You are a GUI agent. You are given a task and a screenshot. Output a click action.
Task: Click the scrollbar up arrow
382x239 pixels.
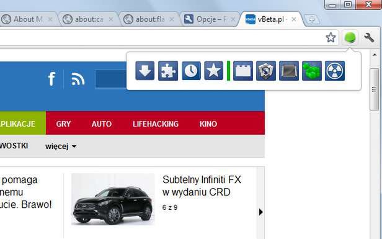[375, 55]
